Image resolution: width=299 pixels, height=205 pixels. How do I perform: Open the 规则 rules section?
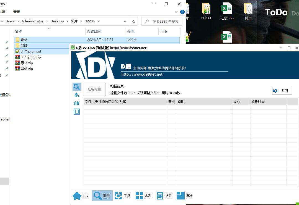tap(143, 196)
